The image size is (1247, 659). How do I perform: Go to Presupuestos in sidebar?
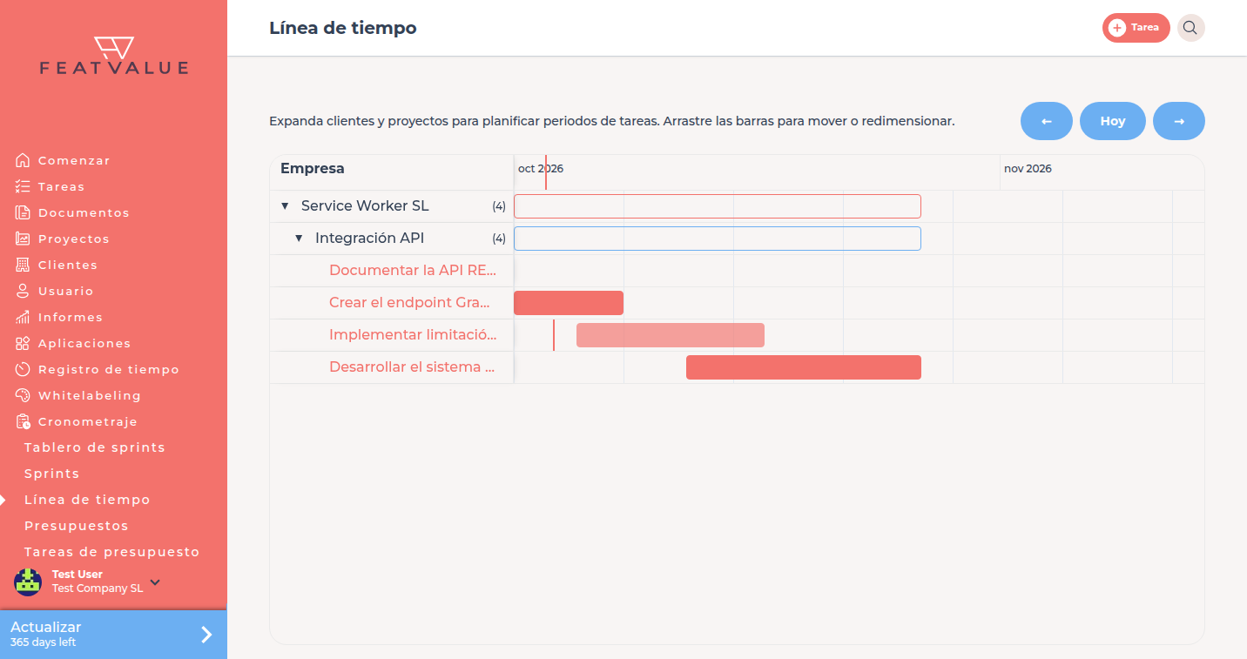[x=77, y=526]
